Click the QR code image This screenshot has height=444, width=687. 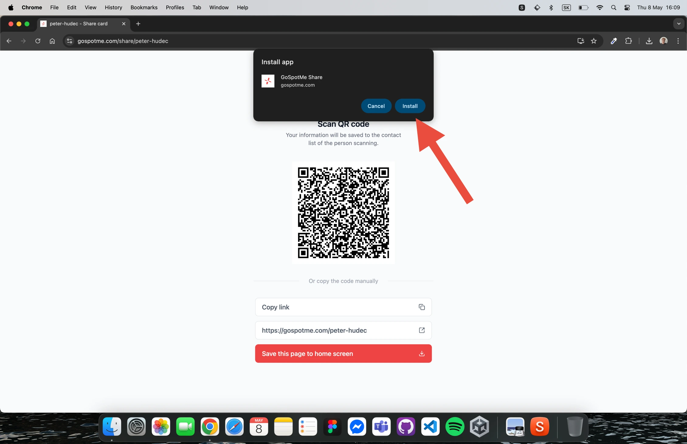click(x=343, y=212)
